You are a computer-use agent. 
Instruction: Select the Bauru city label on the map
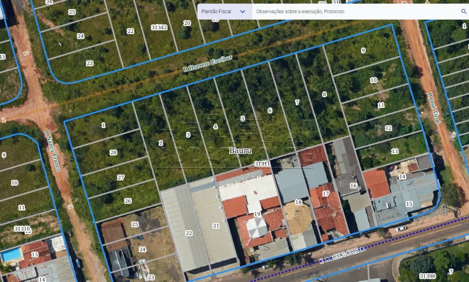240,151
